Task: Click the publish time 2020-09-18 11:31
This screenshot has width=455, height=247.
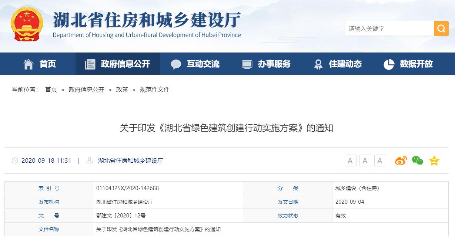Action: (x=46, y=160)
